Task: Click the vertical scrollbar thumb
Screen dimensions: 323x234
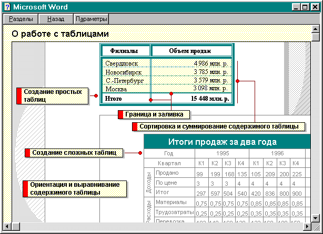Action: point(316,37)
